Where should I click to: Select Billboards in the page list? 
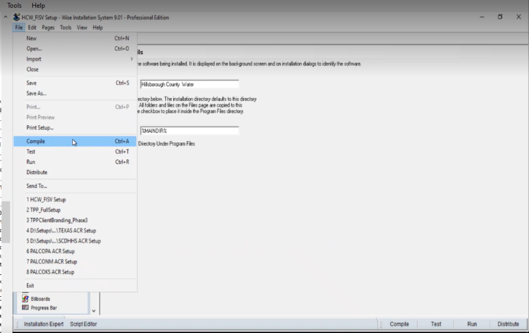40,299
